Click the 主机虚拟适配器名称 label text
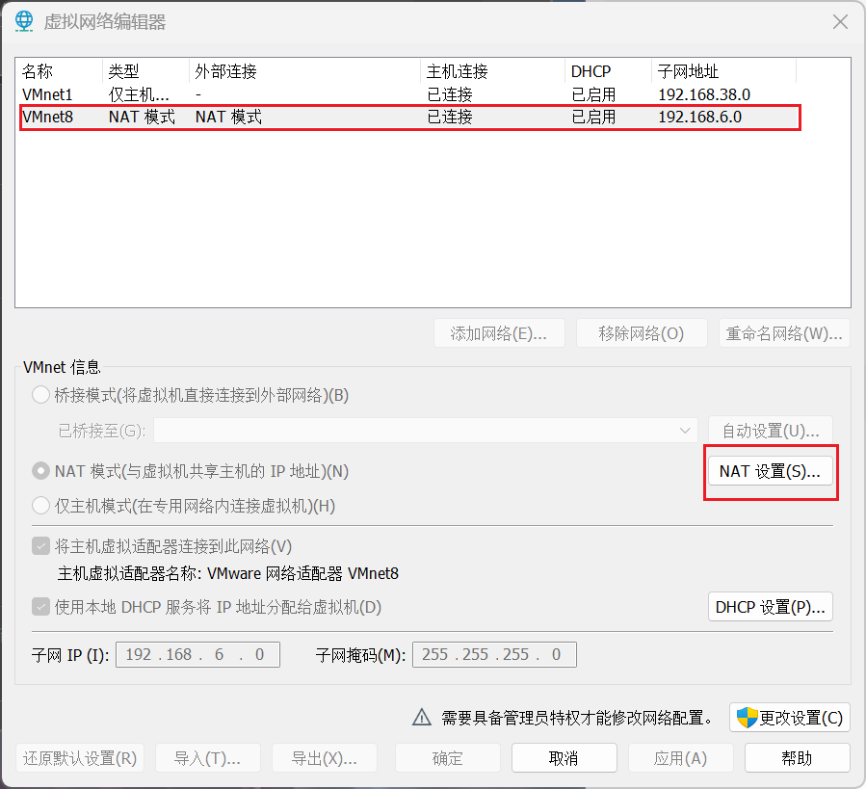866x789 pixels. point(129,573)
